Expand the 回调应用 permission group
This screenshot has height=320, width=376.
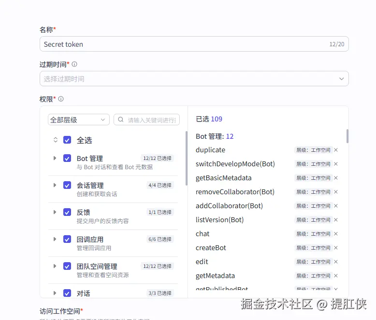pos(55,239)
